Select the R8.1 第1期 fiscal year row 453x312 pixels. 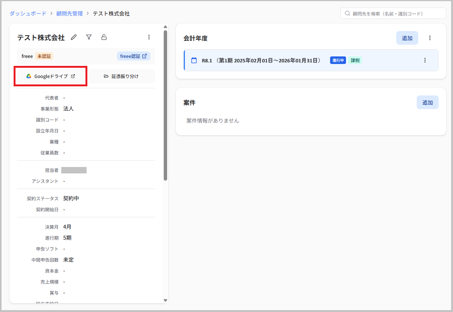tap(311, 60)
